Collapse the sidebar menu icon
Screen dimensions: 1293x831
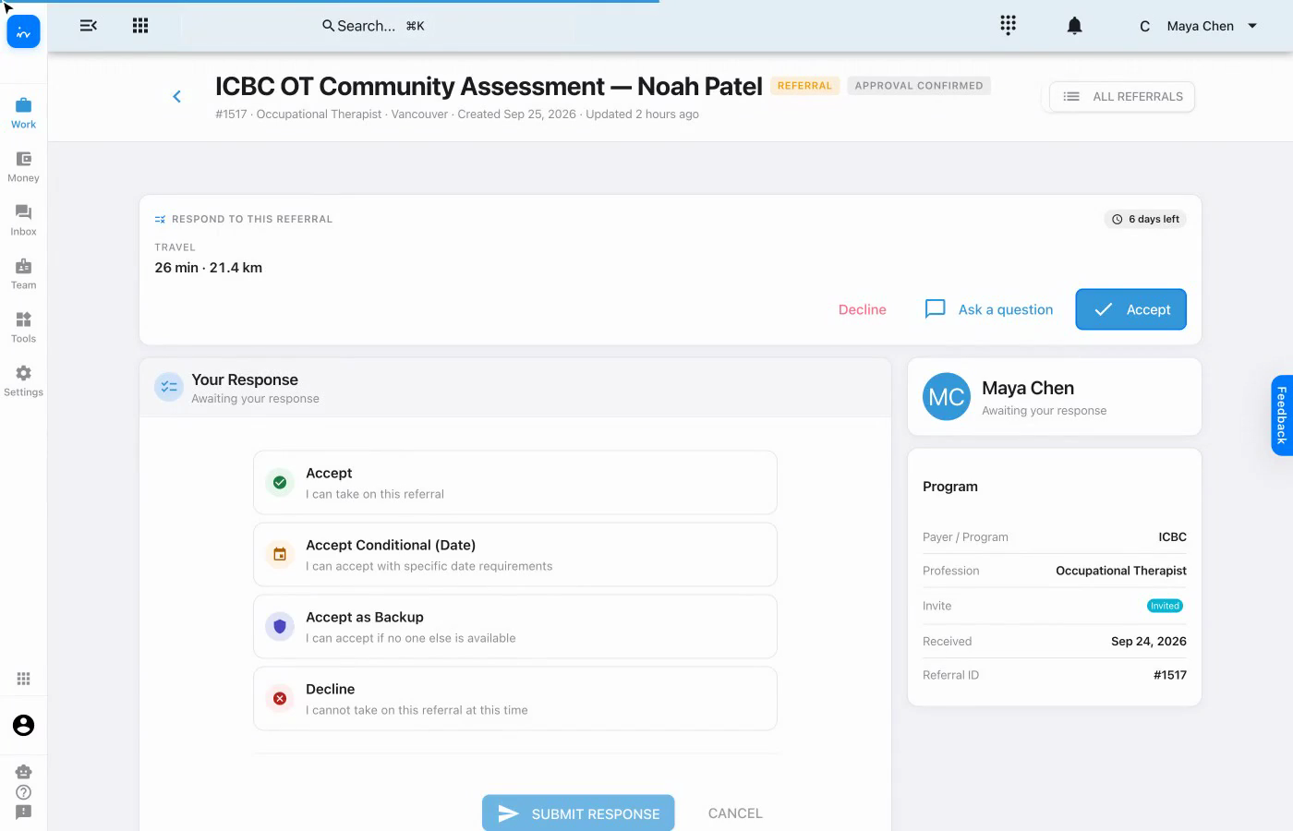click(89, 26)
